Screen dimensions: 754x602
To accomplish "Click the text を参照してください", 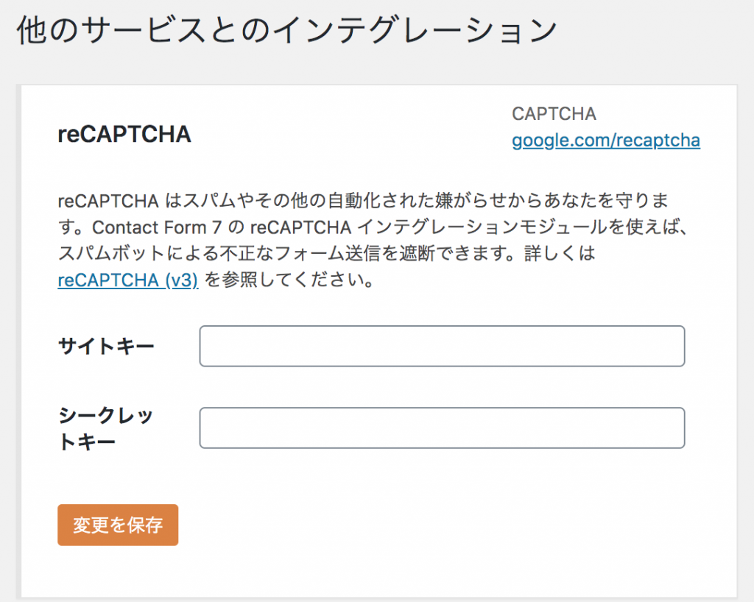I will point(289,280).
